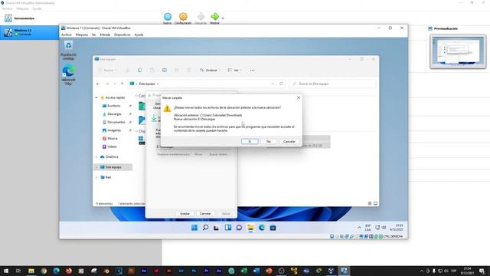Open the Ordenar dropdown in File Explorer

(x=210, y=70)
